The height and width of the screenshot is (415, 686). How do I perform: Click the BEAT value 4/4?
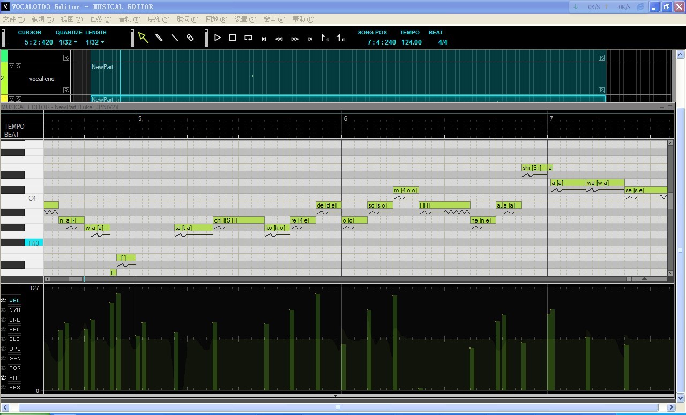[x=443, y=42]
